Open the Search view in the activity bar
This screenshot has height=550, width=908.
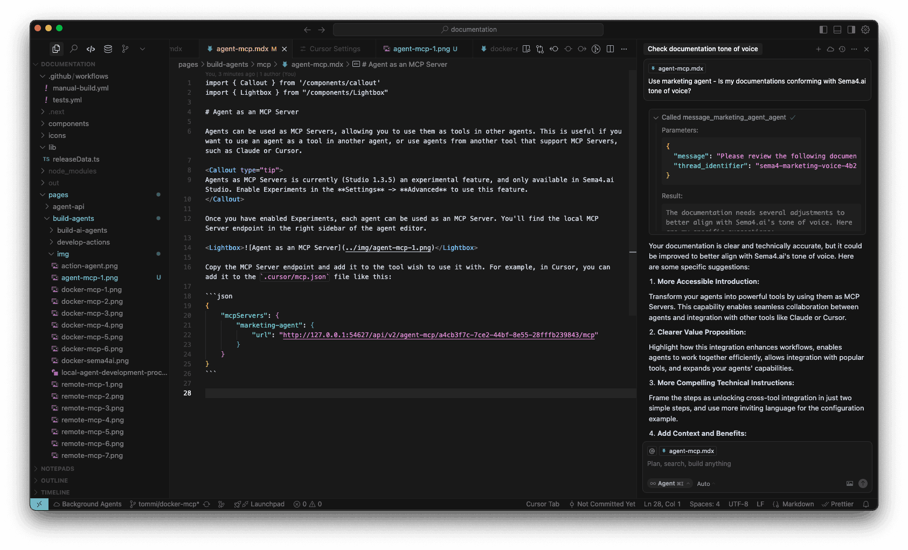pos(74,49)
